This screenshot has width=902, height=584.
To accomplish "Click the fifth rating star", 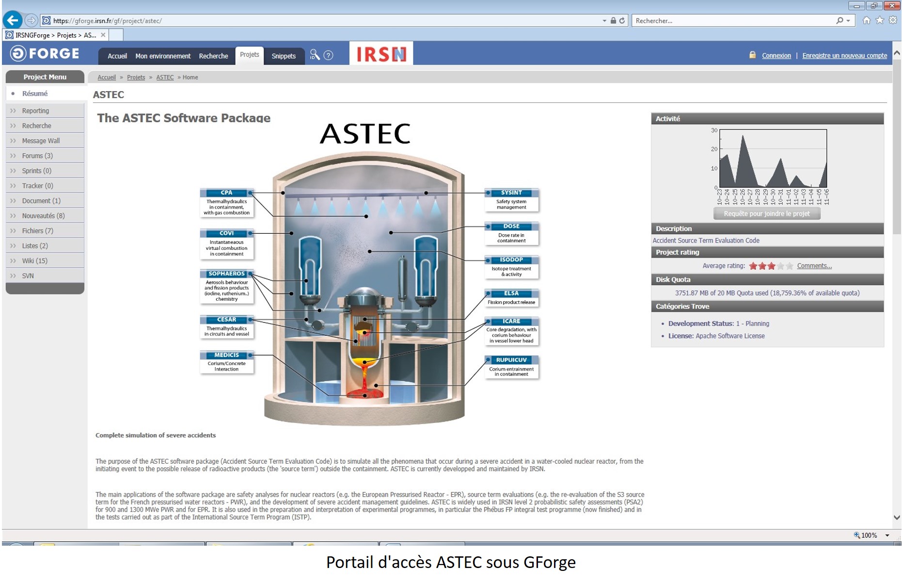I will click(x=790, y=266).
